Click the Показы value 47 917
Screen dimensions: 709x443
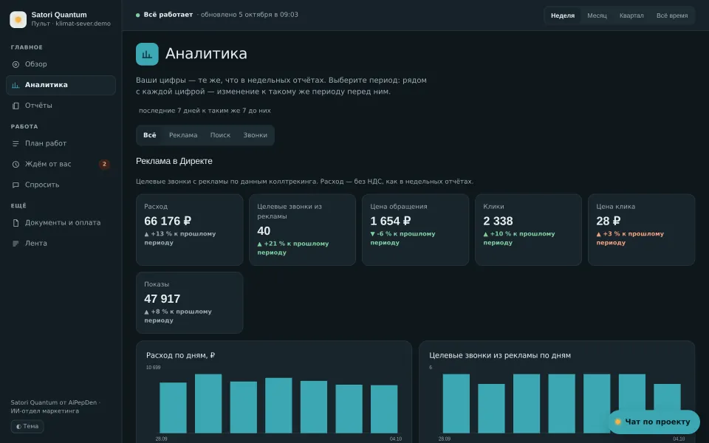coord(162,299)
